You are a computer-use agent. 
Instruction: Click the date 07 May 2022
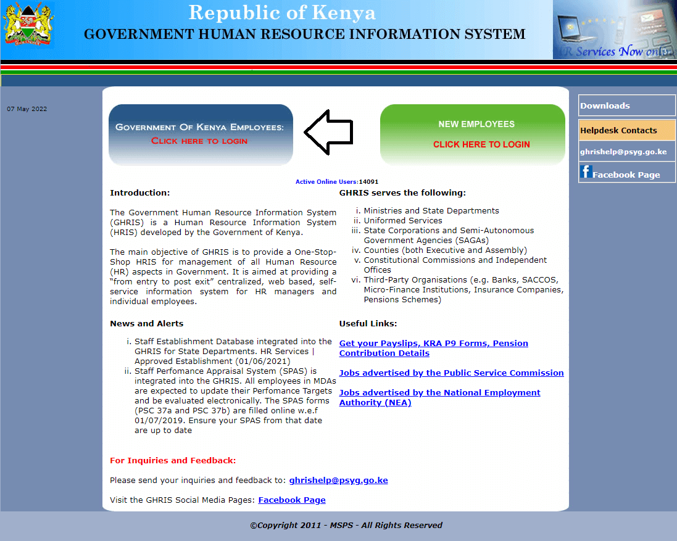pos(27,109)
